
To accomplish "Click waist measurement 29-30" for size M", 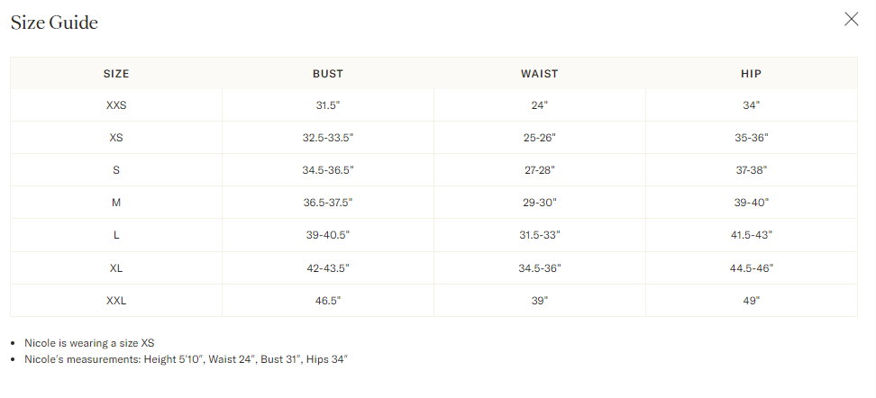I will 540,203.
